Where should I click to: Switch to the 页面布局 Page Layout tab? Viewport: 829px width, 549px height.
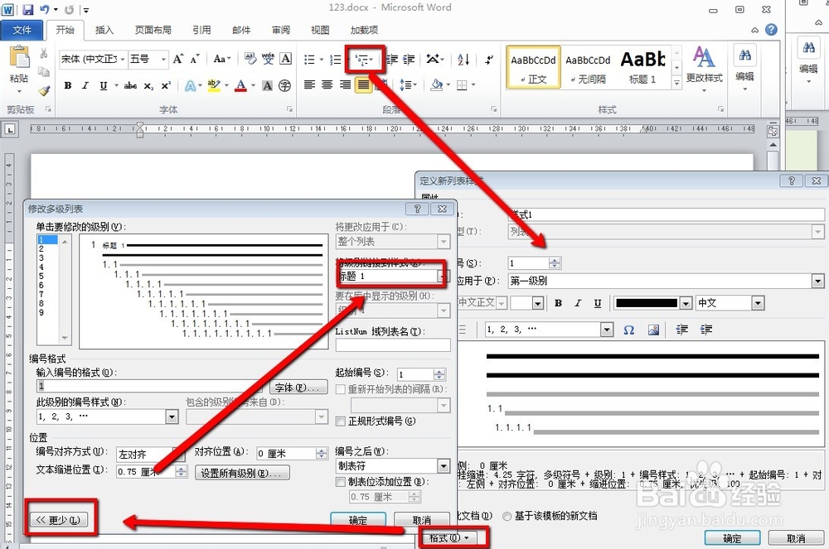pos(153,30)
